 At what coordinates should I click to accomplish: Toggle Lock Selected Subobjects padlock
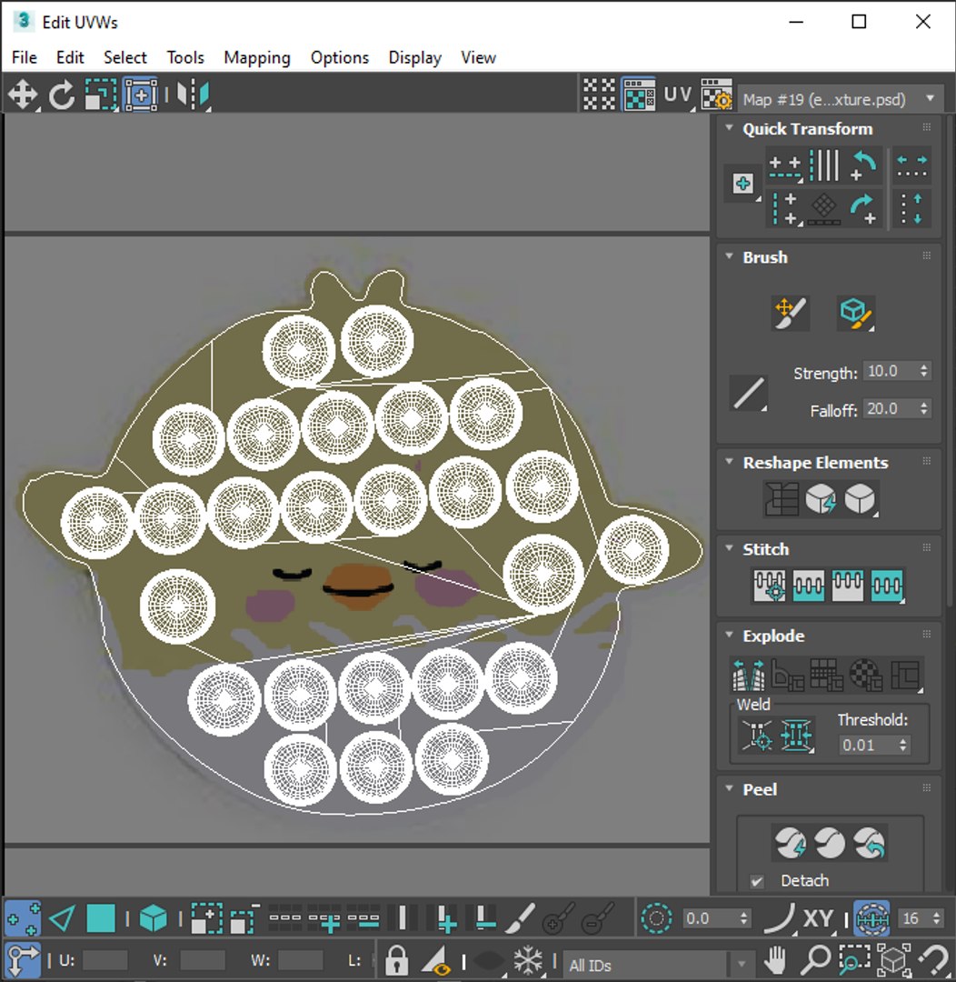click(x=396, y=960)
